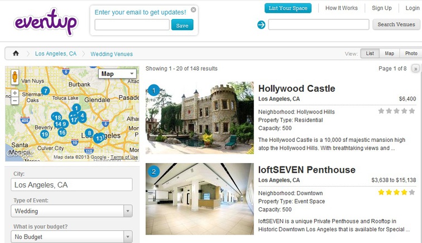Open the budget dropdown

click(x=71, y=237)
